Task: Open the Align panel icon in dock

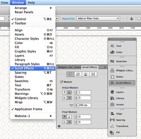Action: pyautogui.click(x=112, y=114)
